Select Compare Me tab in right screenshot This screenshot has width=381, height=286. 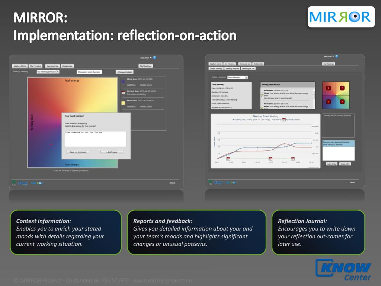pos(245,64)
